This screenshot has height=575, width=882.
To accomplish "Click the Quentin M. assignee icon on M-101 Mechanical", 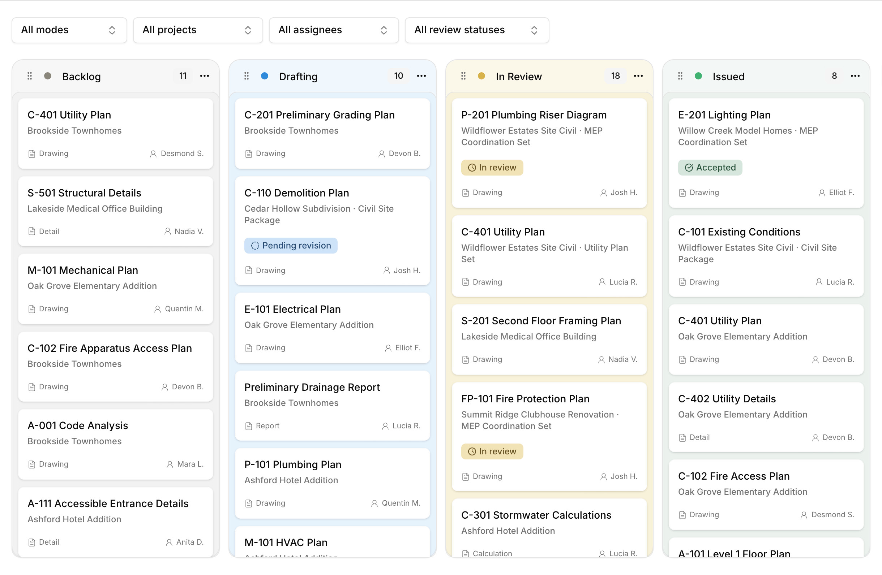I will [x=158, y=309].
